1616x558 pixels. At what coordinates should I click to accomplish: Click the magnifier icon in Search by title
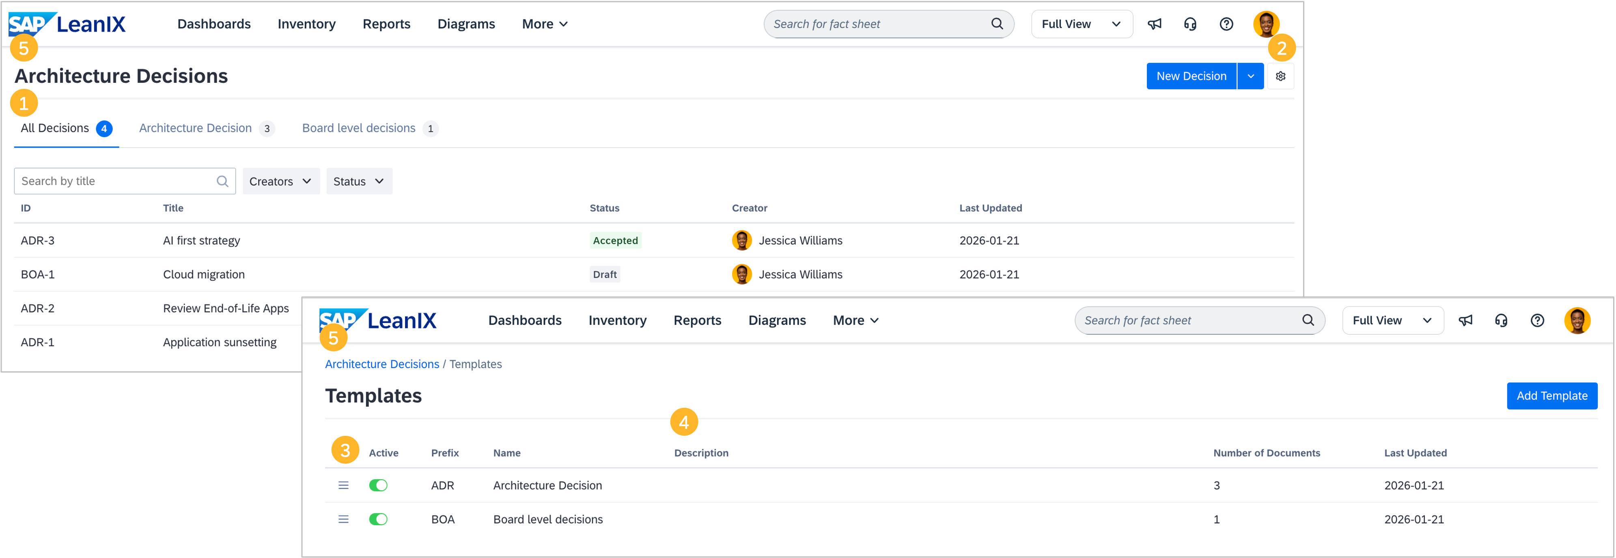tap(222, 181)
